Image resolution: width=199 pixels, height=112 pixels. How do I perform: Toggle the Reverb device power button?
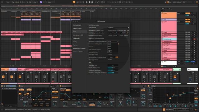[x=61, y=86]
